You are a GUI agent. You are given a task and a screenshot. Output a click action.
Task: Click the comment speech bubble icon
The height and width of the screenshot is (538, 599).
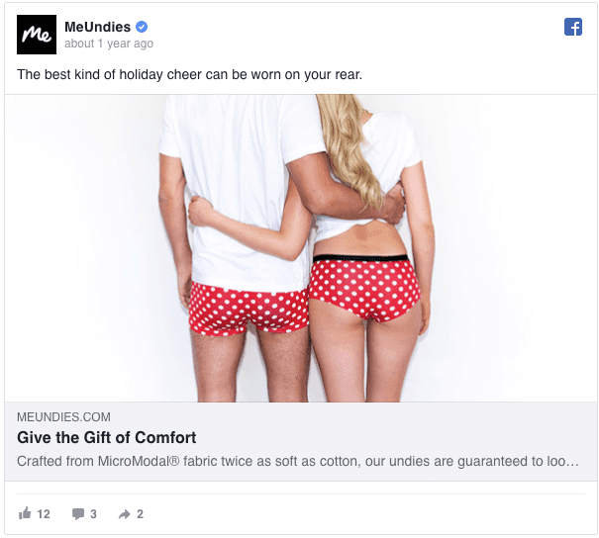coord(78,514)
